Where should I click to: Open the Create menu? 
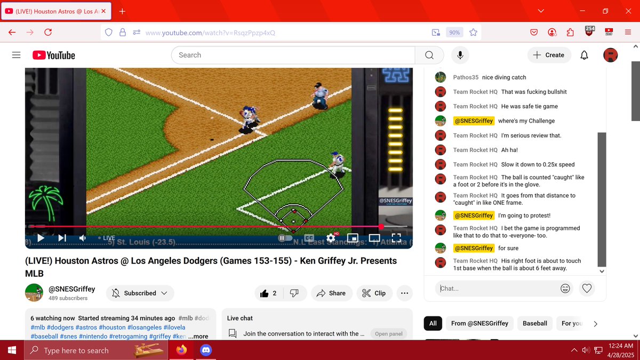click(x=549, y=55)
